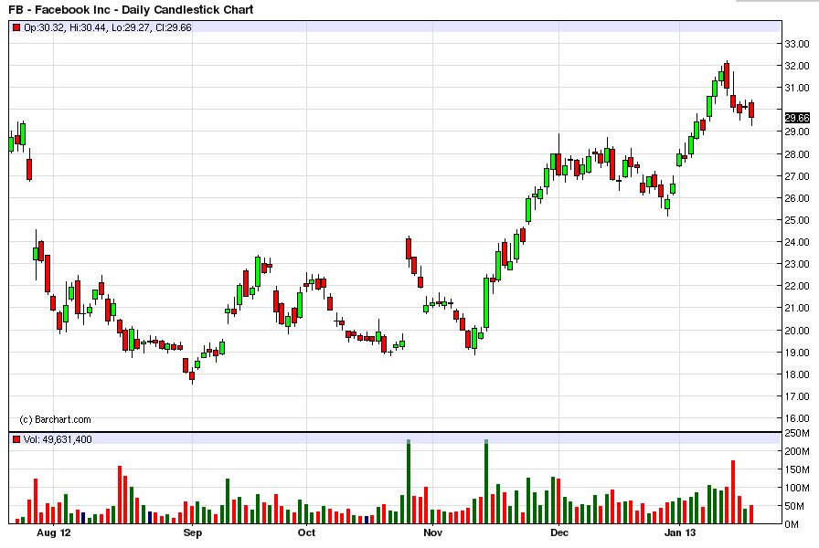Click the "200M" volume axis label

(x=797, y=451)
